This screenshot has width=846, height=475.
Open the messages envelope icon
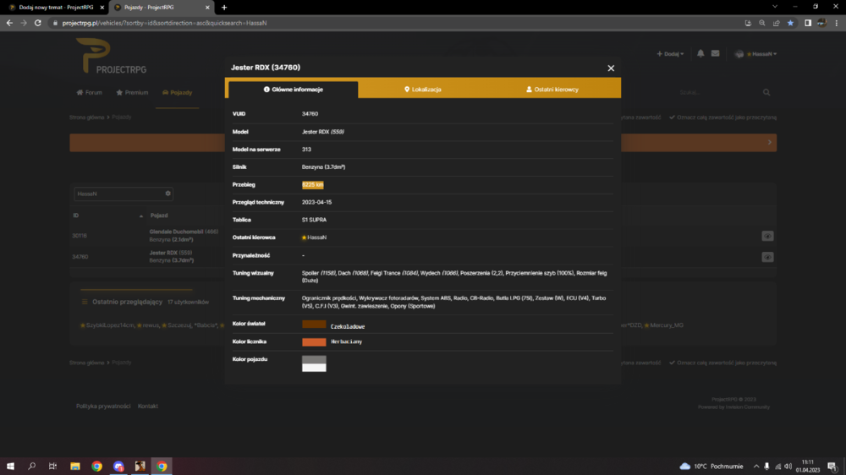click(x=716, y=53)
